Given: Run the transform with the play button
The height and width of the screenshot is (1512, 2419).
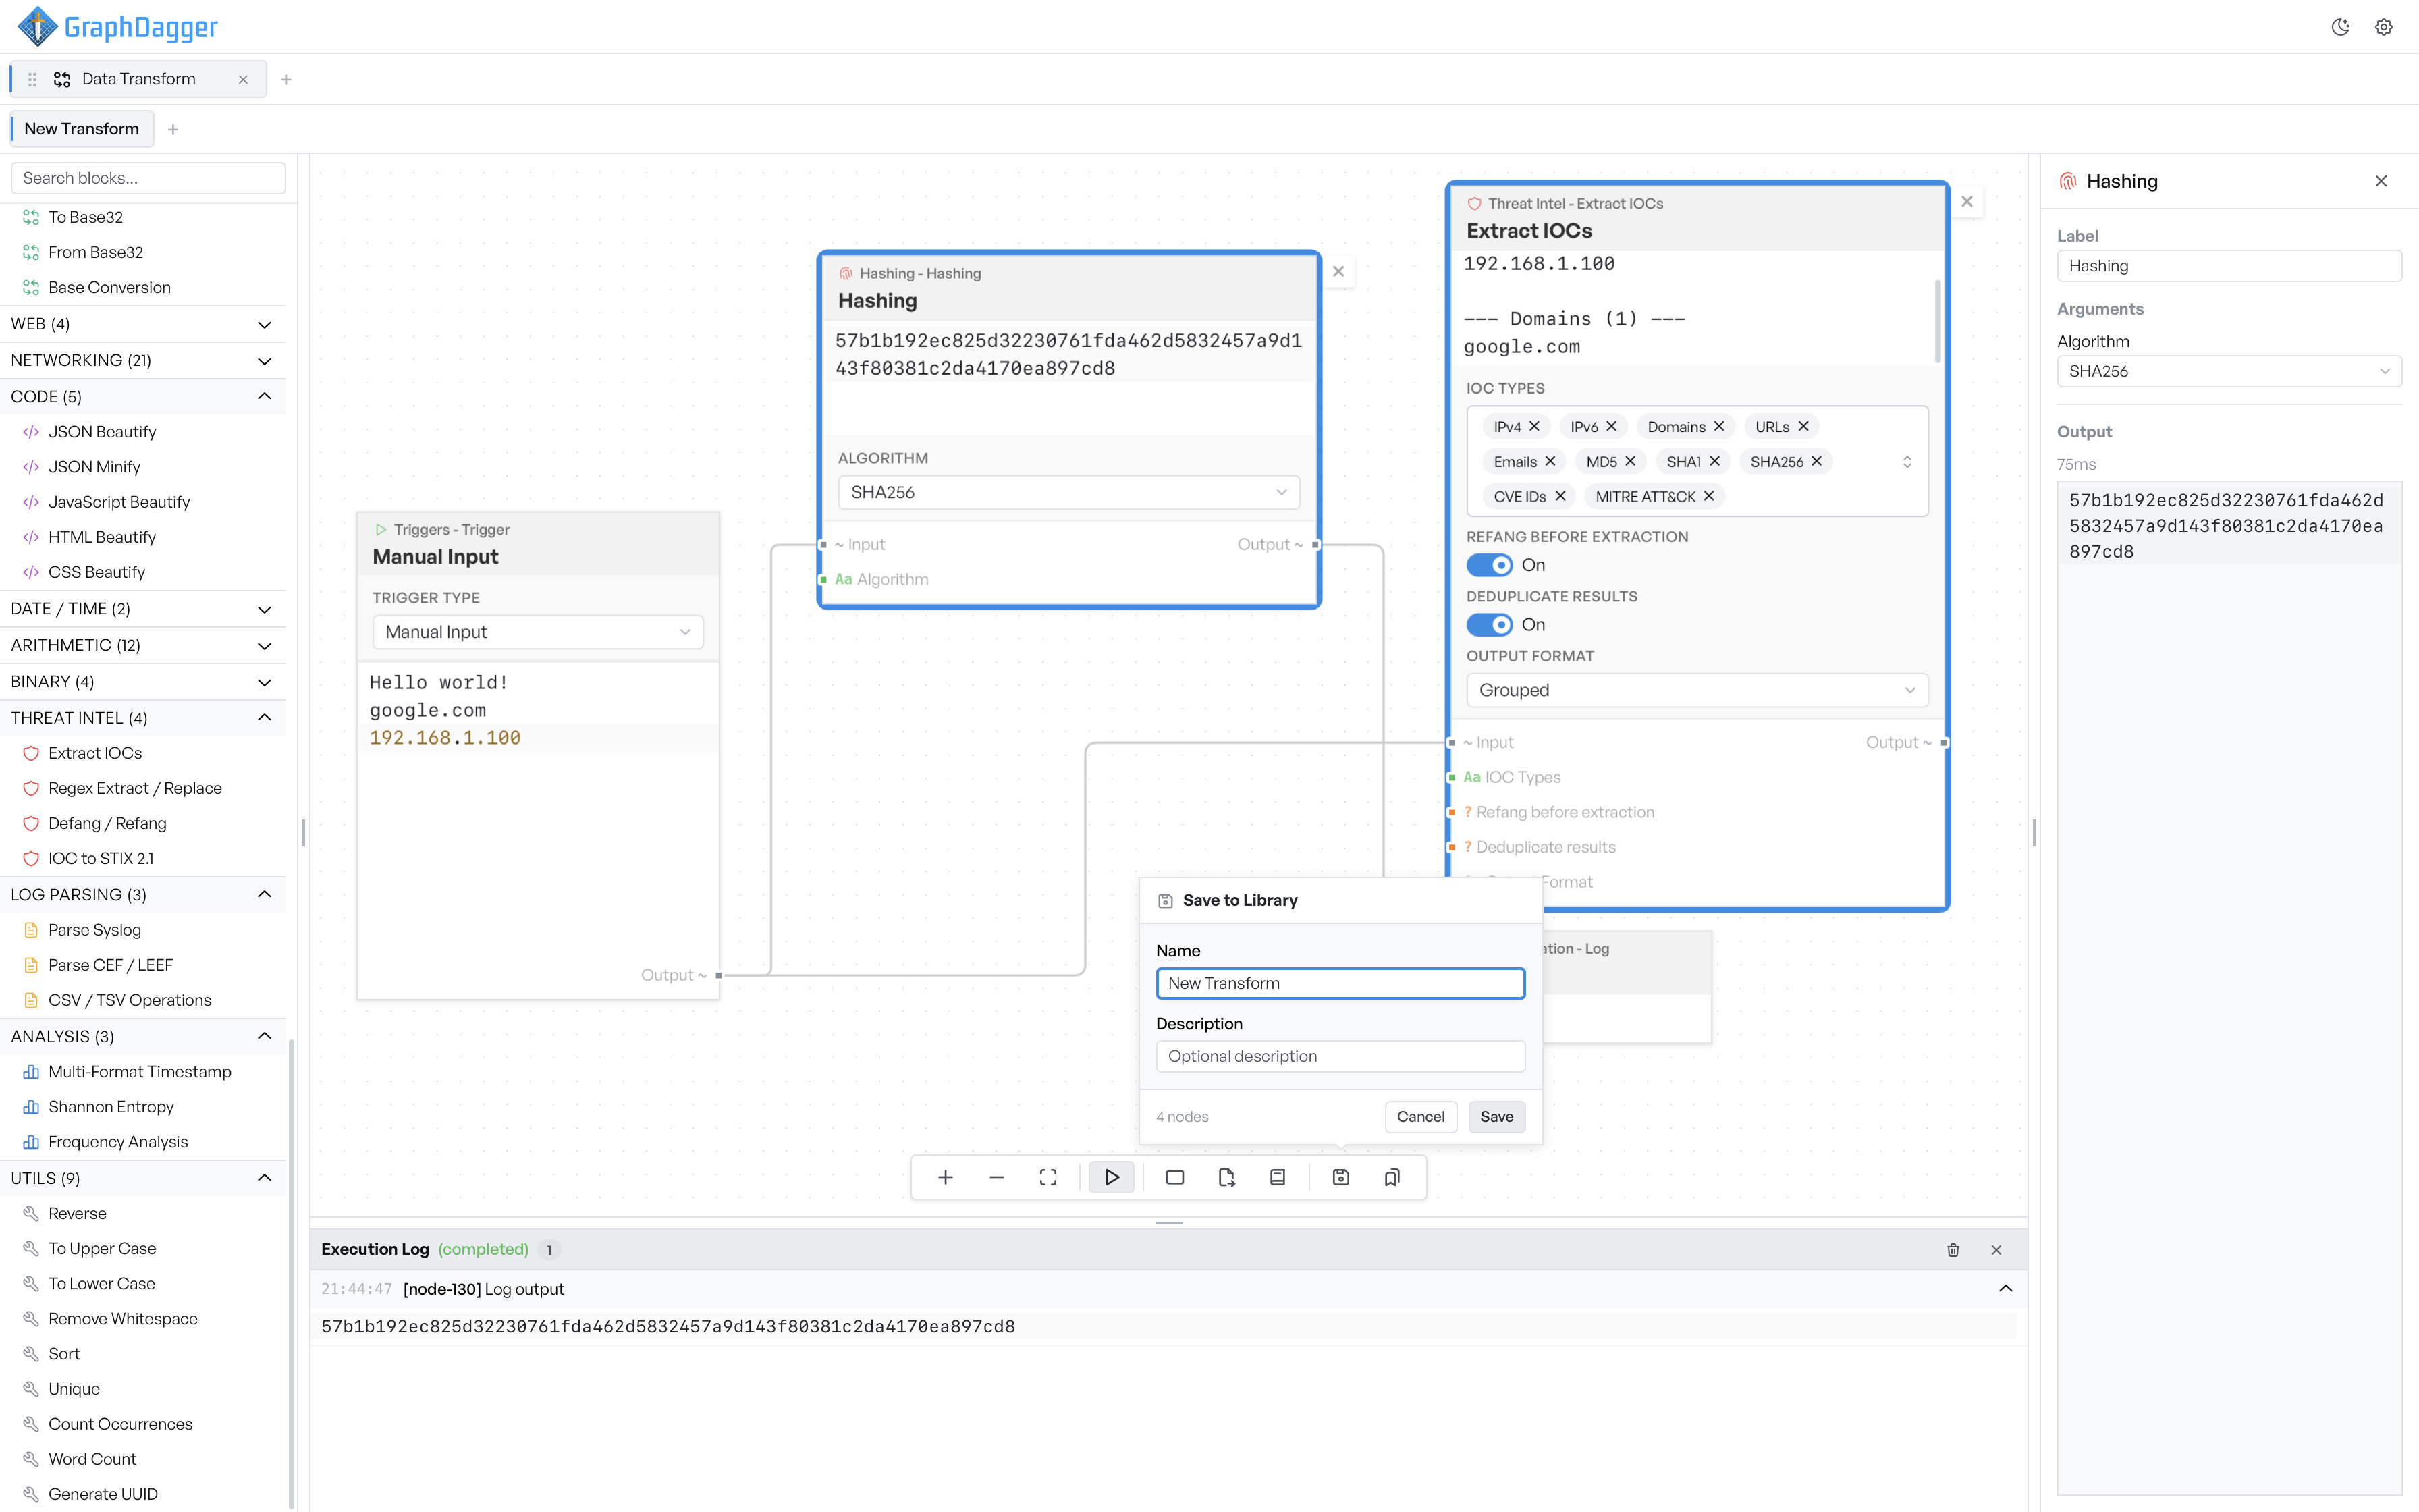Looking at the screenshot, I should (1112, 1177).
